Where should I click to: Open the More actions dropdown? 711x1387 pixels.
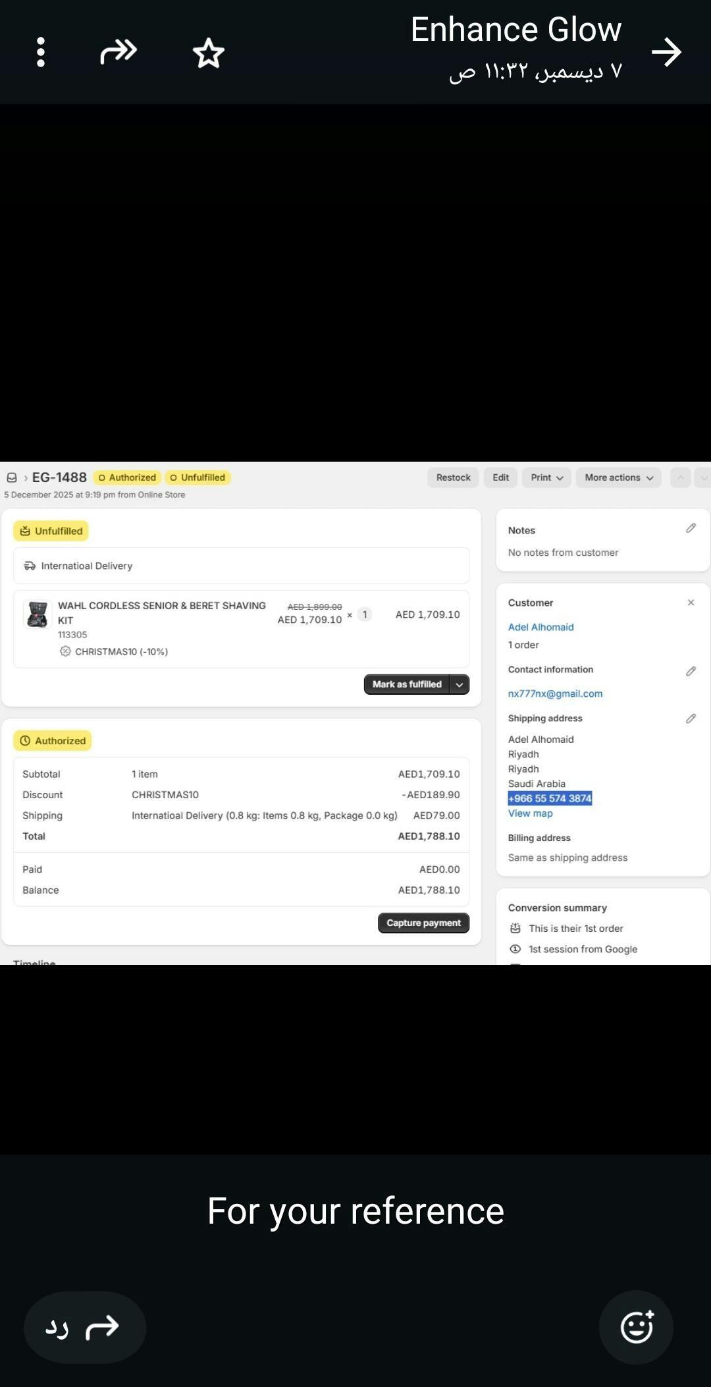619,477
